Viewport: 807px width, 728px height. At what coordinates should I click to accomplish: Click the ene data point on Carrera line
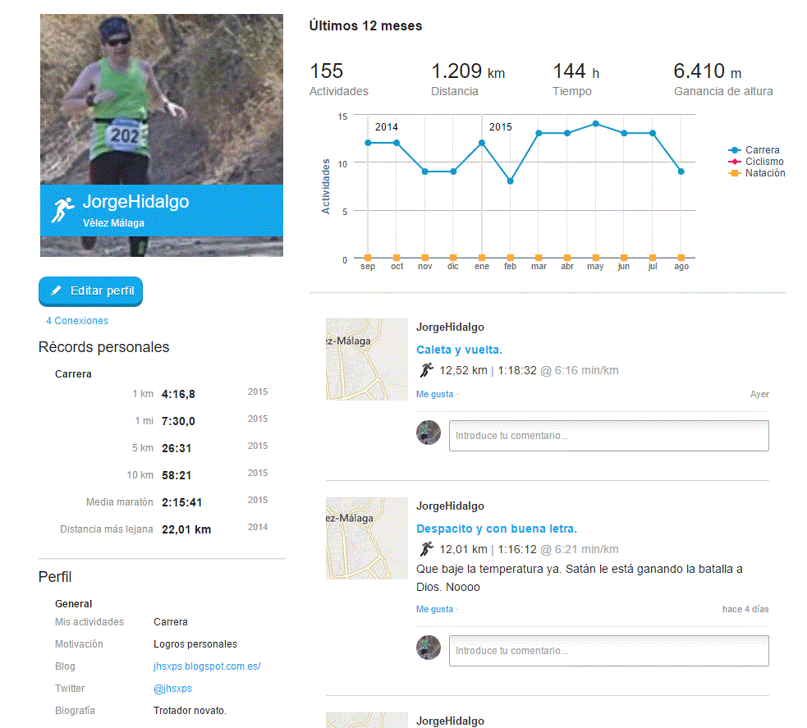pos(482,143)
